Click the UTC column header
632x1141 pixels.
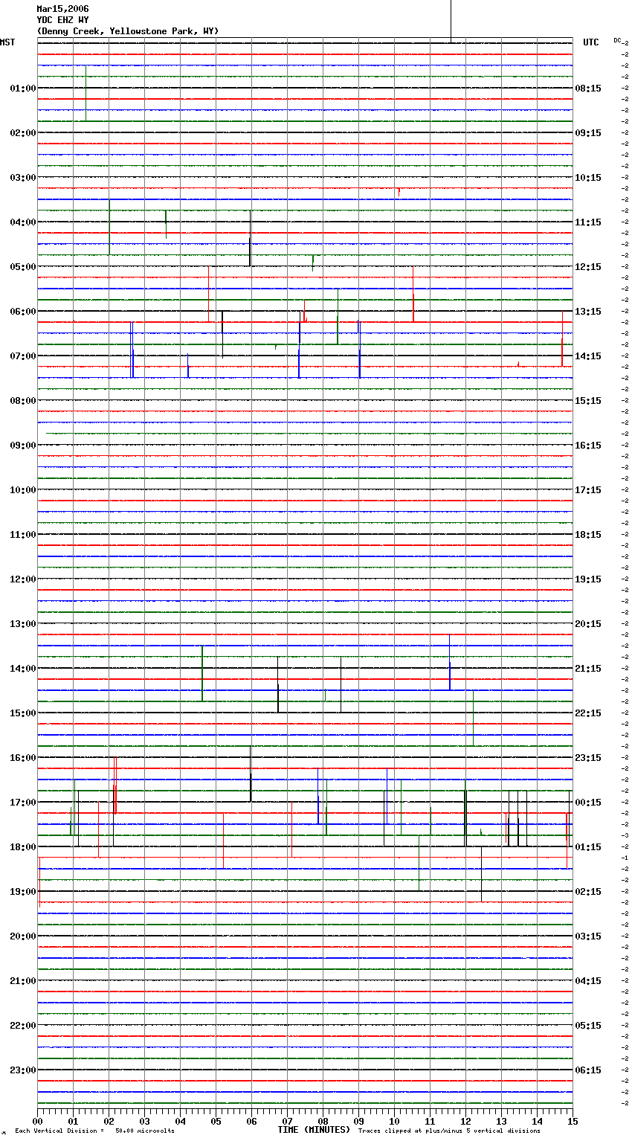(x=591, y=42)
